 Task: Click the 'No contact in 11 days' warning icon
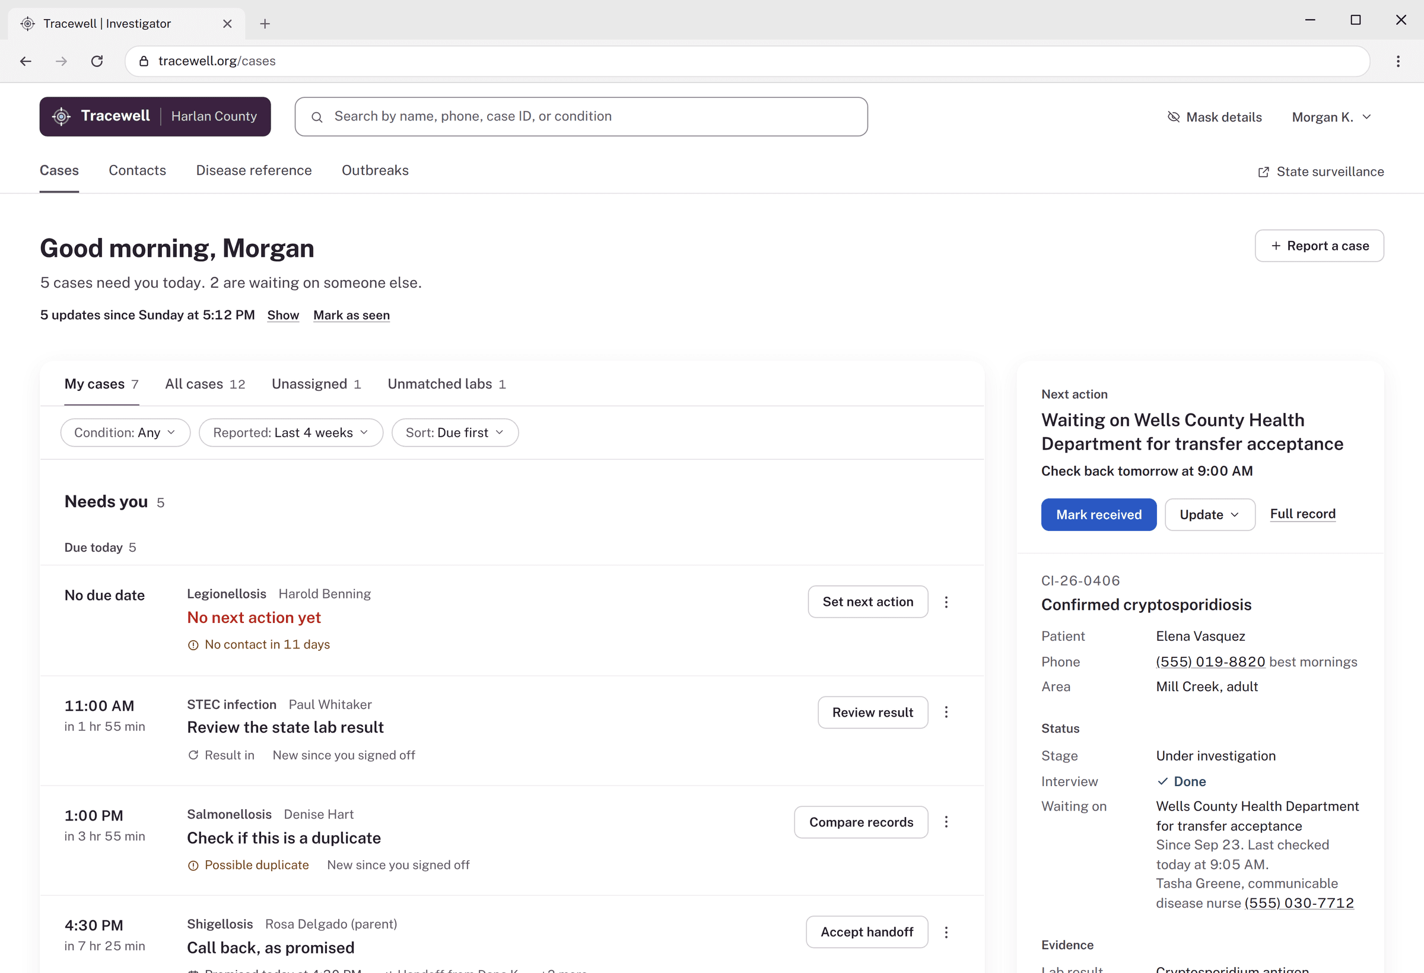[x=193, y=644]
